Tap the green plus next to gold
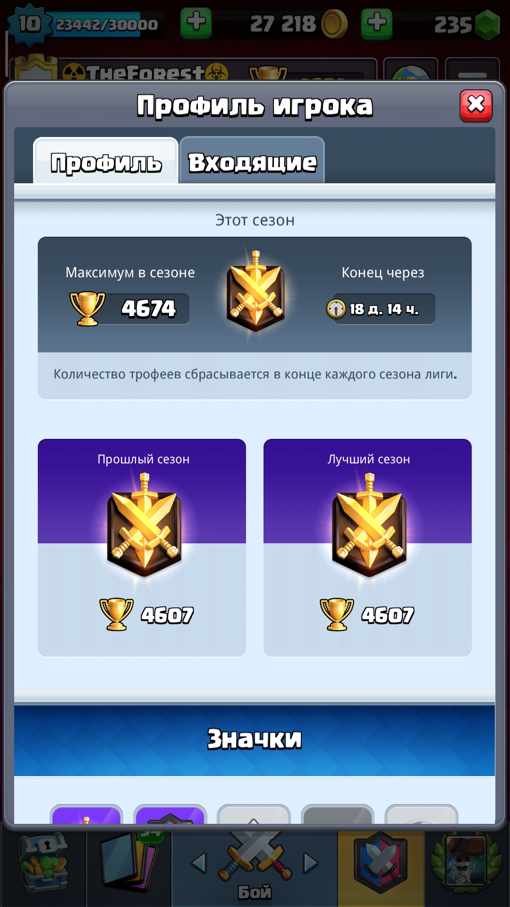This screenshot has width=510, height=907. [x=196, y=23]
